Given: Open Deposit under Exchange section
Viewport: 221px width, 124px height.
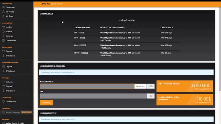Looking at the screenshot, I should click(x=9, y=86).
